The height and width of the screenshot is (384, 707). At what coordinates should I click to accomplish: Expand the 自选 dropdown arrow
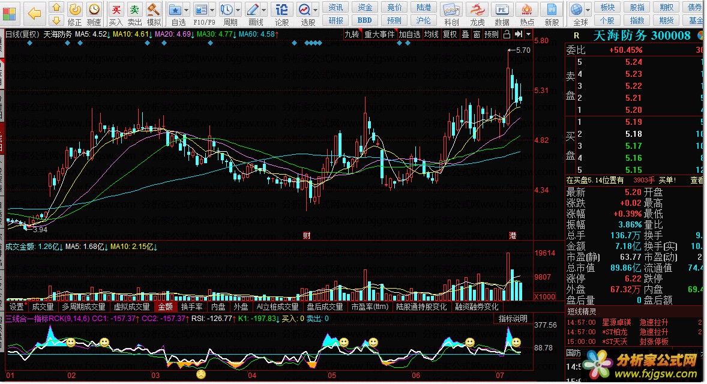186,10
